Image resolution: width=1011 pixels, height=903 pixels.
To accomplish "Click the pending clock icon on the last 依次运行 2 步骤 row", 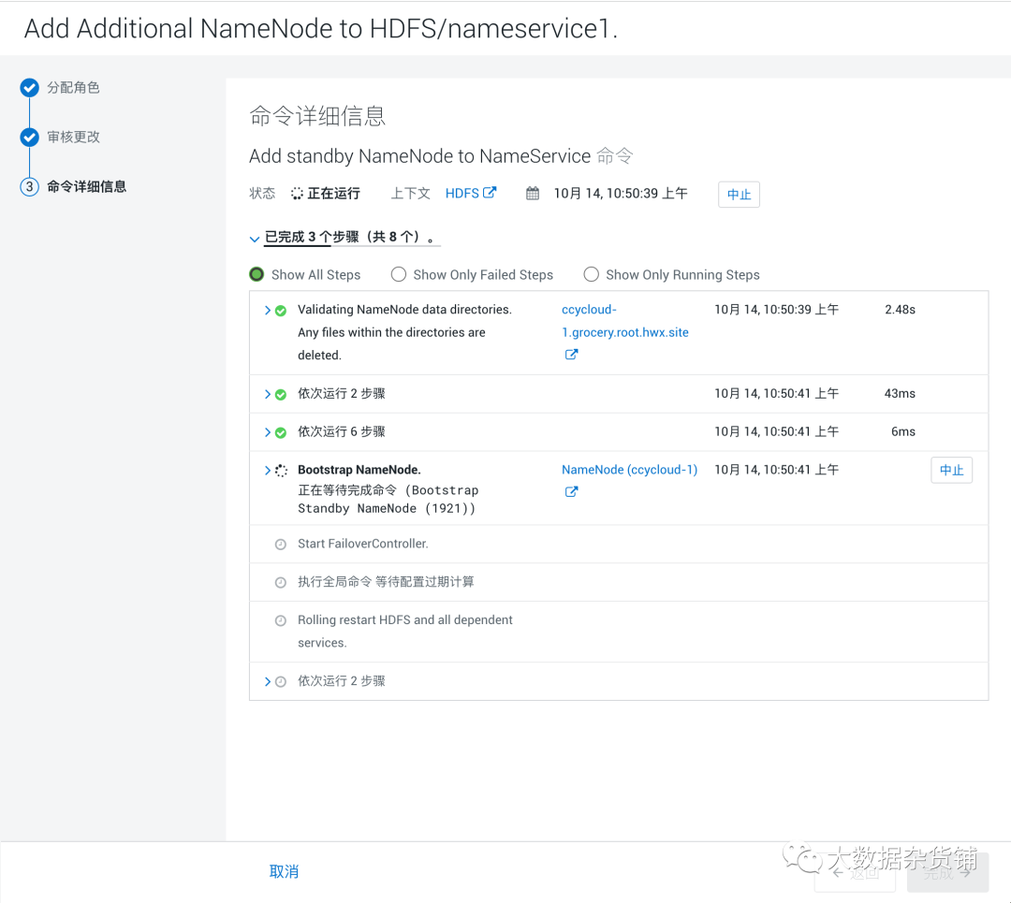I will pyautogui.click(x=281, y=682).
